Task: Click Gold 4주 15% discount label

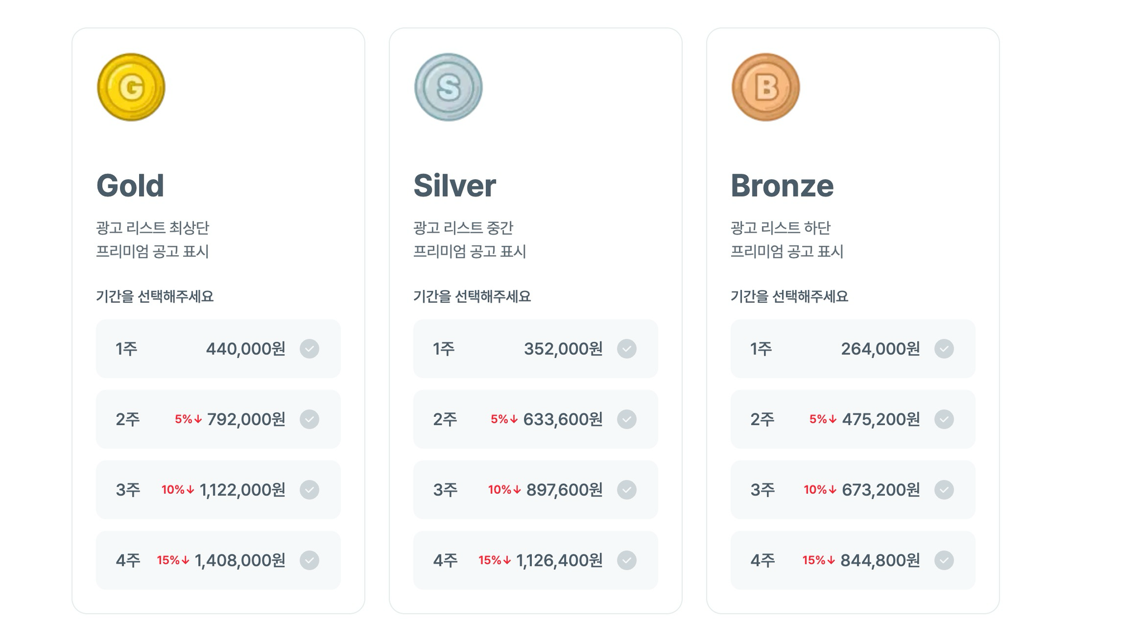Action: [173, 560]
